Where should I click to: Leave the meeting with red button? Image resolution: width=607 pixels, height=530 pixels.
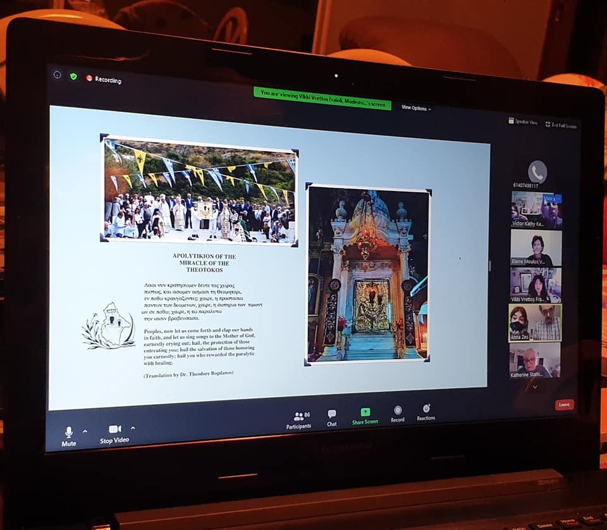(x=564, y=404)
